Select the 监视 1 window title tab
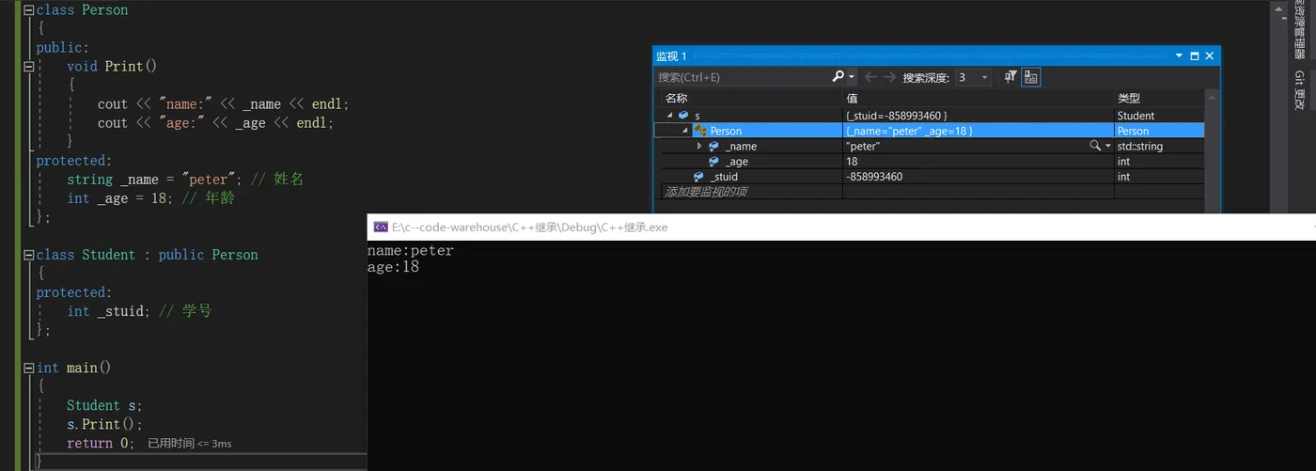 (671, 56)
